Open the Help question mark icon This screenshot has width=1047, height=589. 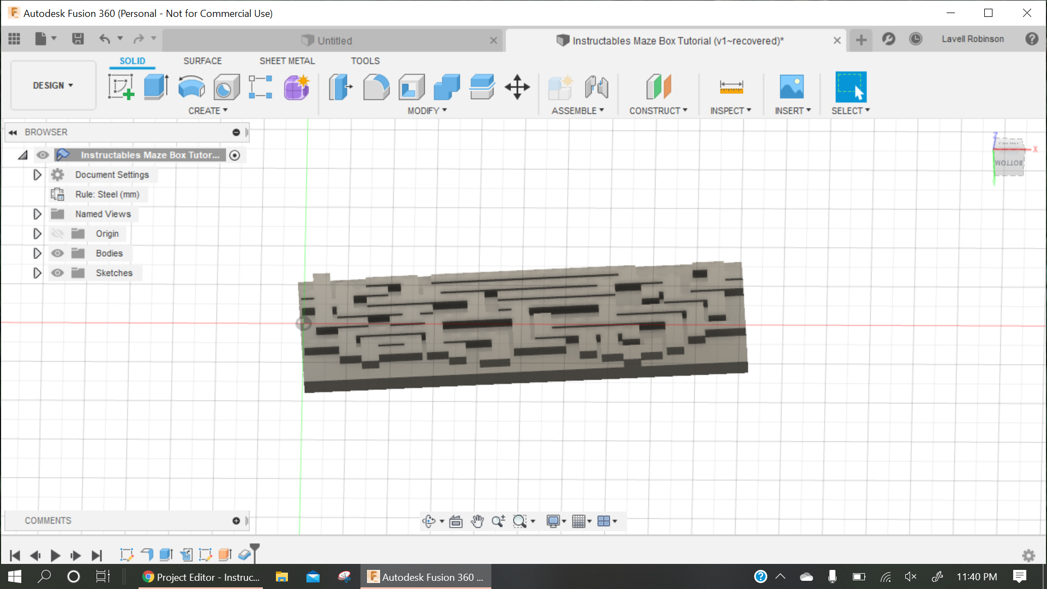click(1032, 39)
